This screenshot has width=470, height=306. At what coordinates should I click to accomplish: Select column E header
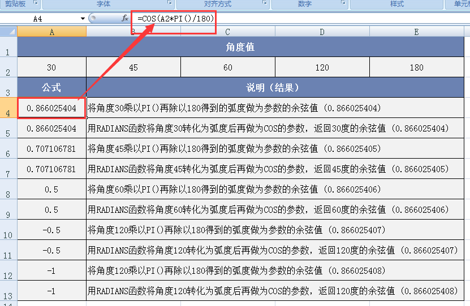click(417, 32)
